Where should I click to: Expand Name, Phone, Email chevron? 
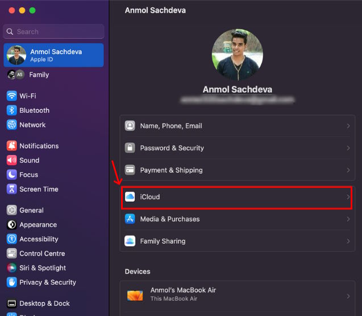[348, 126]
